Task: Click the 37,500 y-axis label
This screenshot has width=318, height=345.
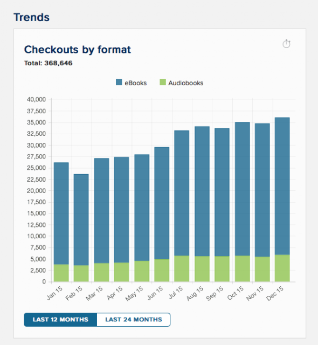Action: click(x=36, y=111)
